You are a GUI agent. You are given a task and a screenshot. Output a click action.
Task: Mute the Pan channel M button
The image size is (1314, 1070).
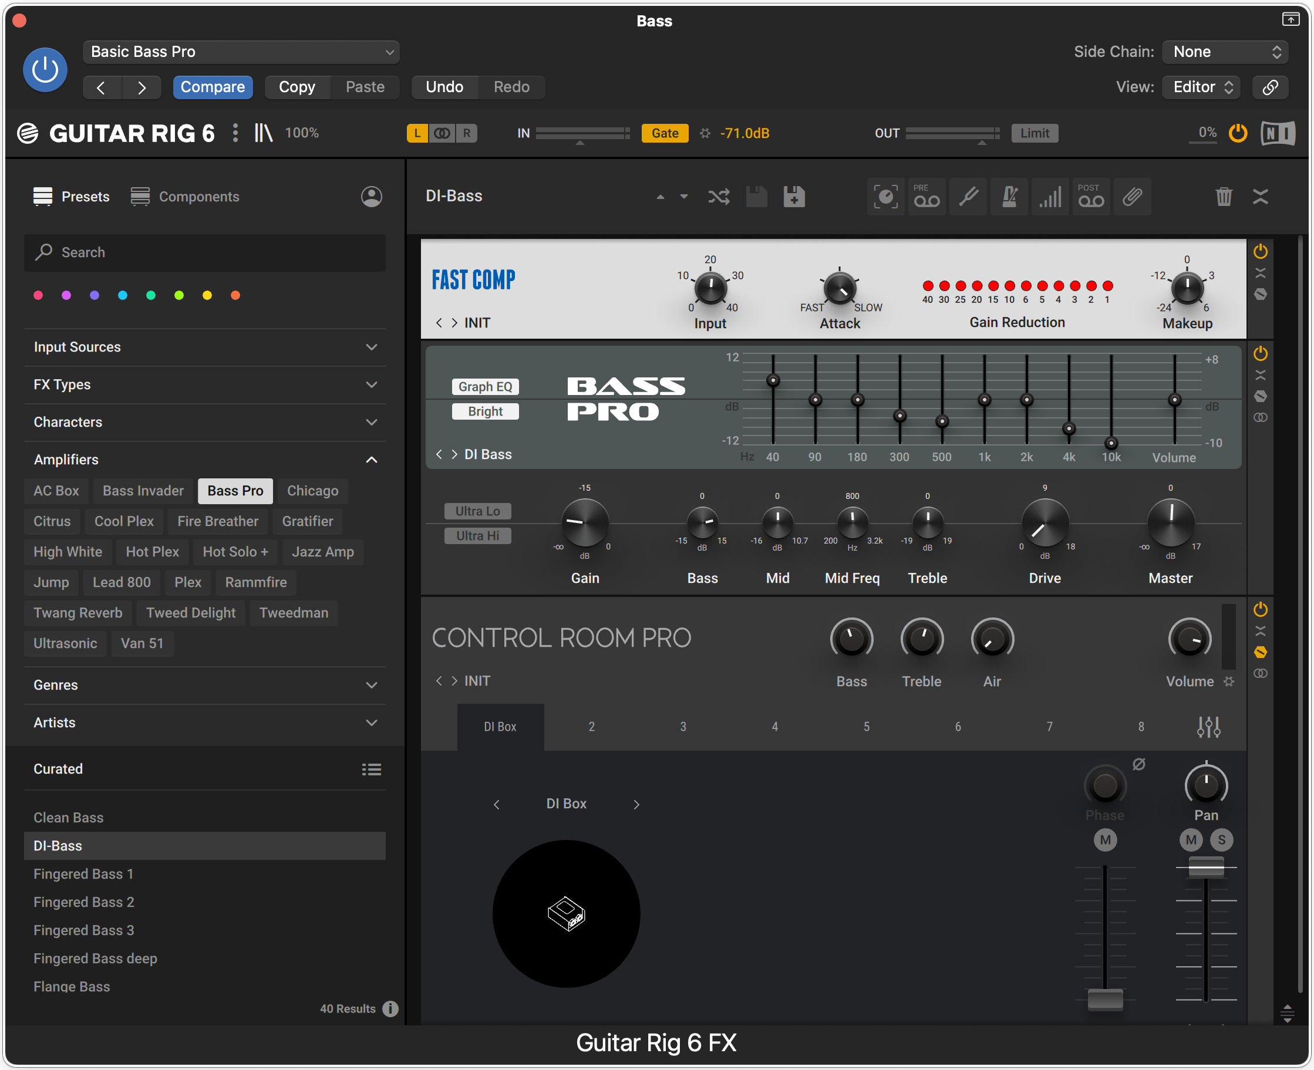(1191, 840)
